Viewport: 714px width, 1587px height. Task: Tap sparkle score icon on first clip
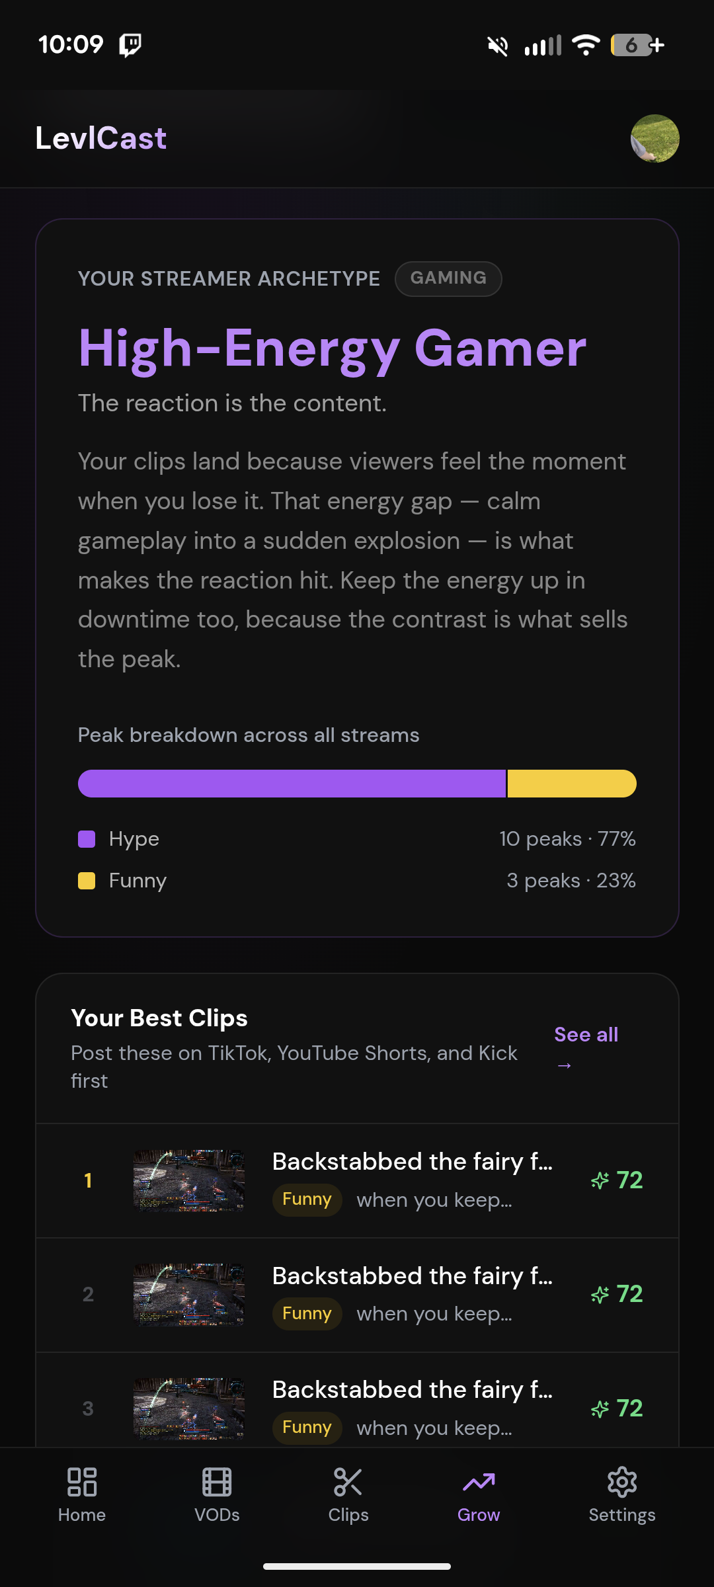coord(600,1180)
